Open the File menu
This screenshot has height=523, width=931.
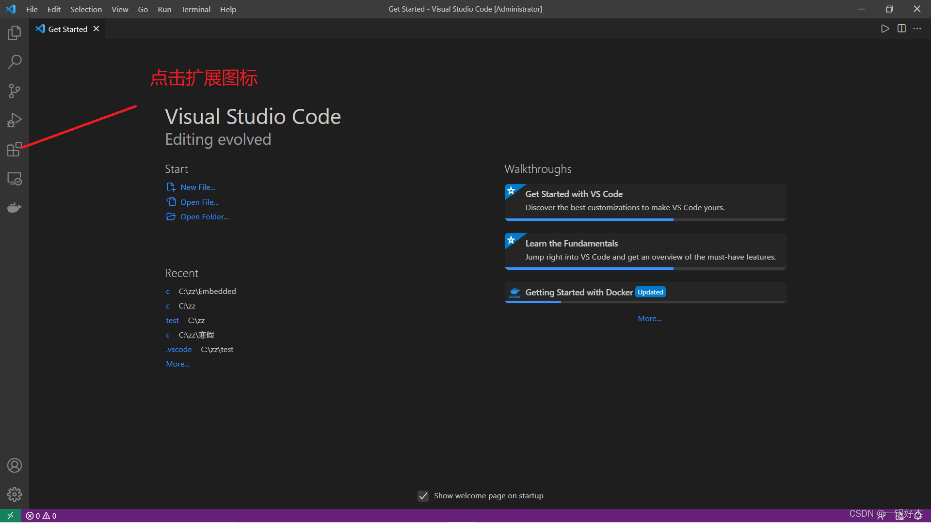click(x=32, y=9)
